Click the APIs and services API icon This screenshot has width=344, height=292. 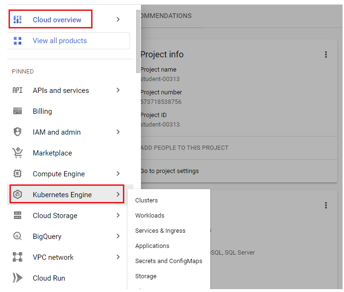coord(18,90)
